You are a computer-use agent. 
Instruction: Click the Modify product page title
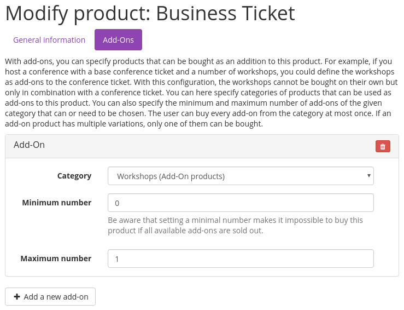[78, 13]
